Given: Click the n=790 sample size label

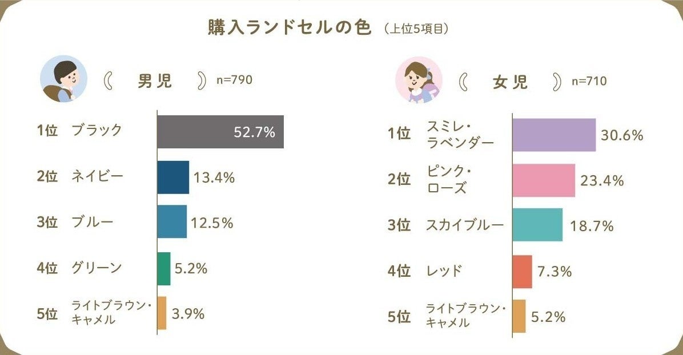Looking at the screenshot, I should click(x=234, y=80).
